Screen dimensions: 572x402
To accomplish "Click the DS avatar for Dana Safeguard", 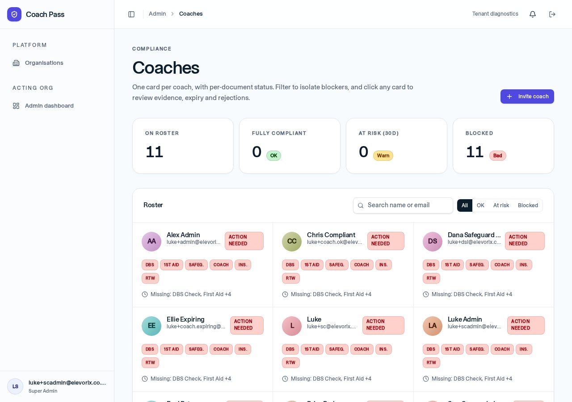I will point(433,242).
